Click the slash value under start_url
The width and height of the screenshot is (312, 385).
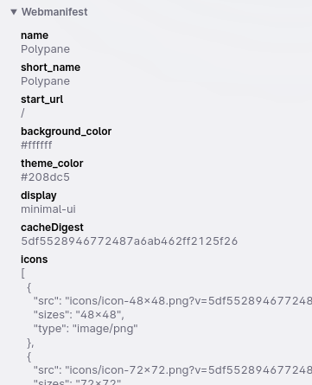[x=22, y=112]
